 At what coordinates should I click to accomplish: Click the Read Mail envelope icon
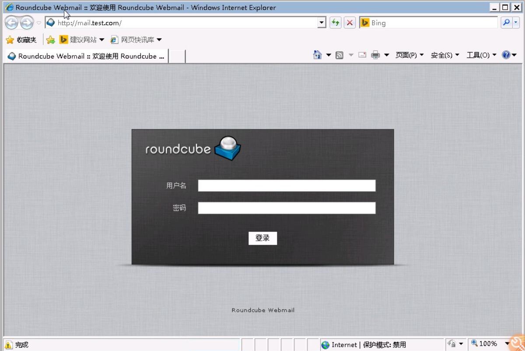362,55
